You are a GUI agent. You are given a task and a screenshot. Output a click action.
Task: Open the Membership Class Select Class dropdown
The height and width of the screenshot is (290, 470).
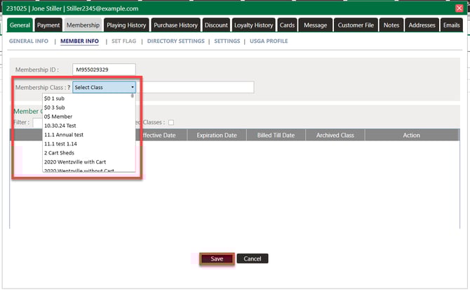(x=105, y=88)
